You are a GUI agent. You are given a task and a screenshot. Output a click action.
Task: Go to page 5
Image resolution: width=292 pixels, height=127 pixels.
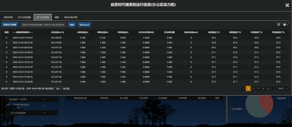coord(268,89)
